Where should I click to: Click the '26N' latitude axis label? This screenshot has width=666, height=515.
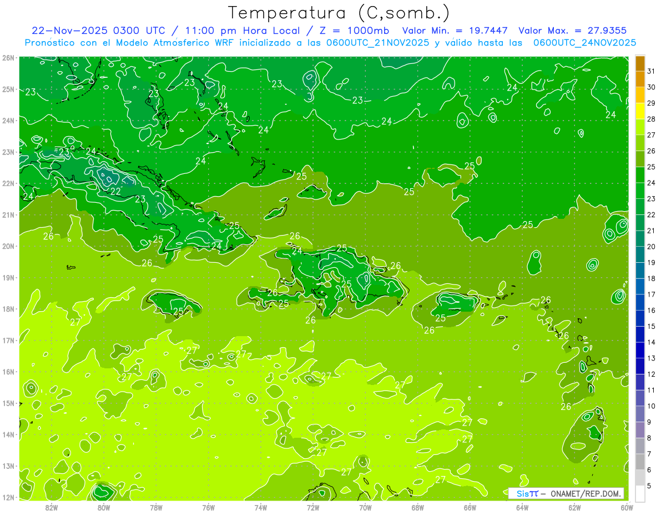pyautogui.click(x=8, y=58)
